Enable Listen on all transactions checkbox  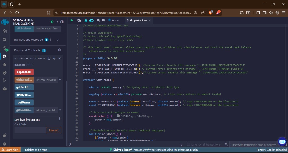click(188, 144)
